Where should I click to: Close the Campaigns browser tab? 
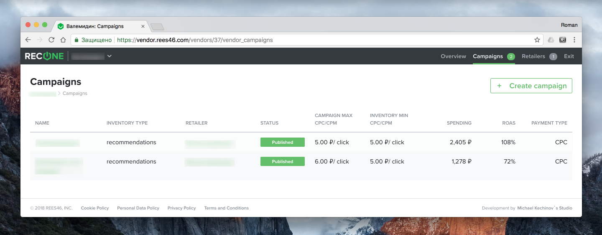[x=143, y=26]
